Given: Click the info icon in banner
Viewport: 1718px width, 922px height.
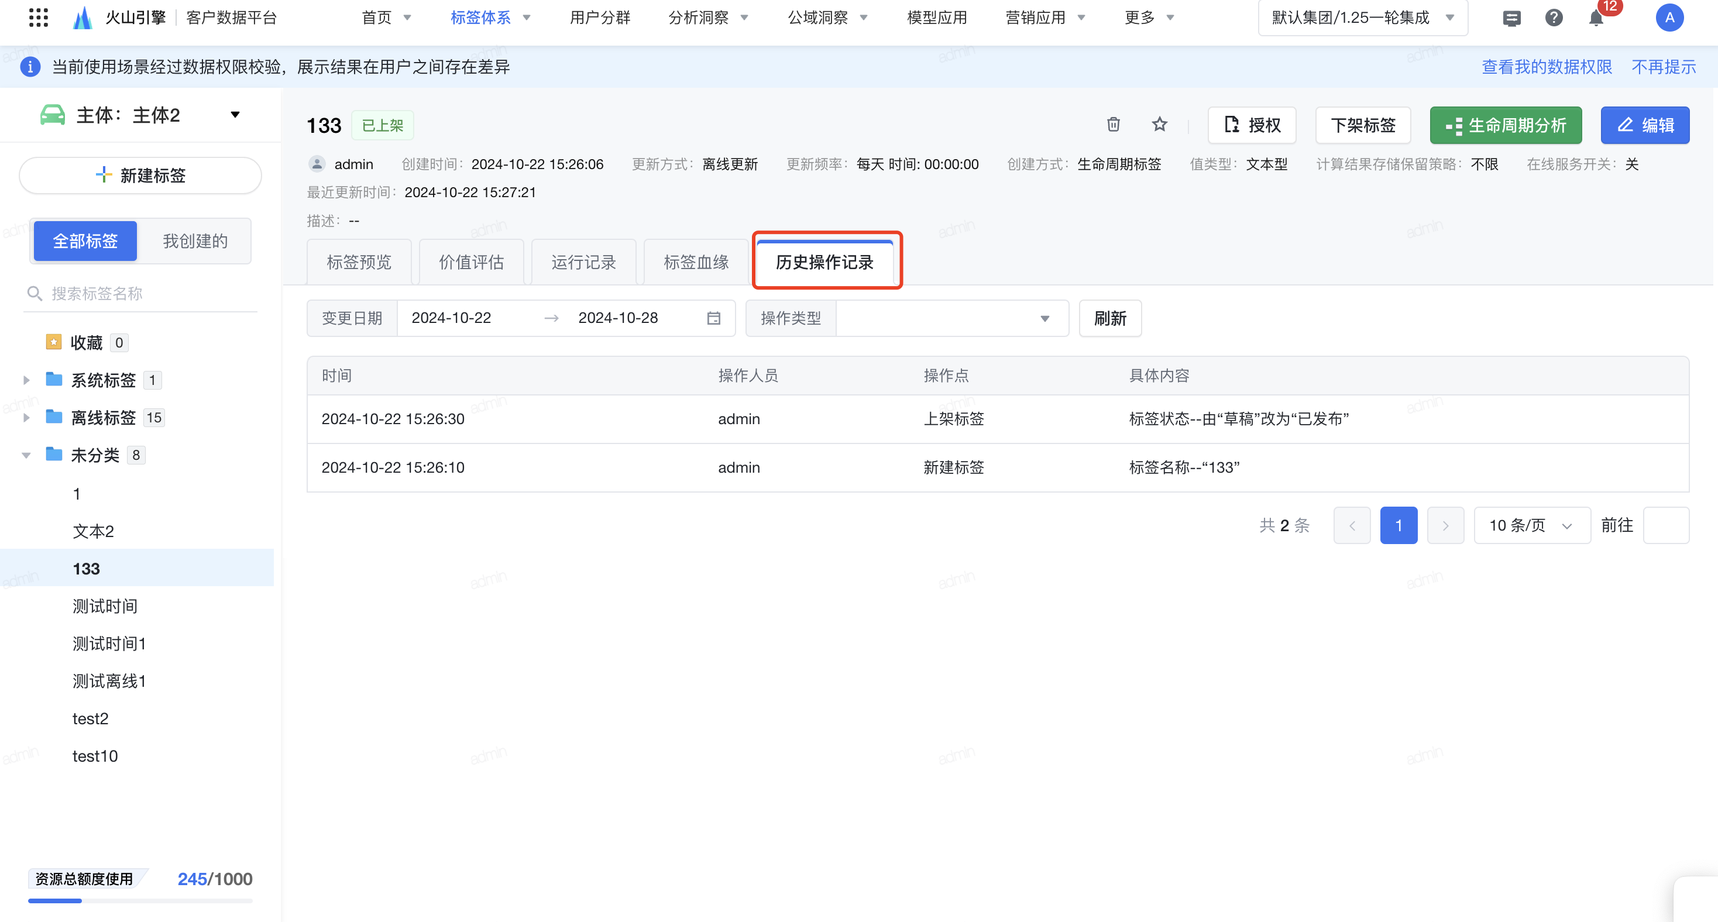Looking at the screenshot, I should coord(30,67).
